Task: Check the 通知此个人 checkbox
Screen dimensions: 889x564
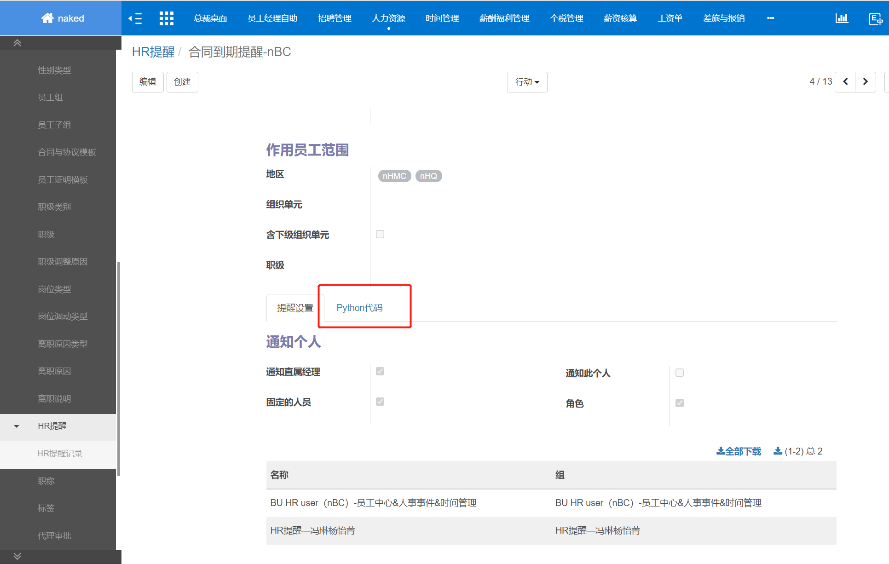Action: [x=680, y=373]
